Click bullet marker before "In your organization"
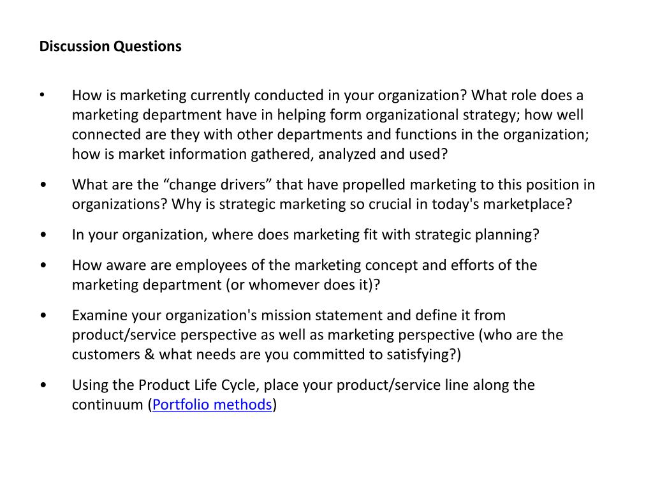 (42, 235)
